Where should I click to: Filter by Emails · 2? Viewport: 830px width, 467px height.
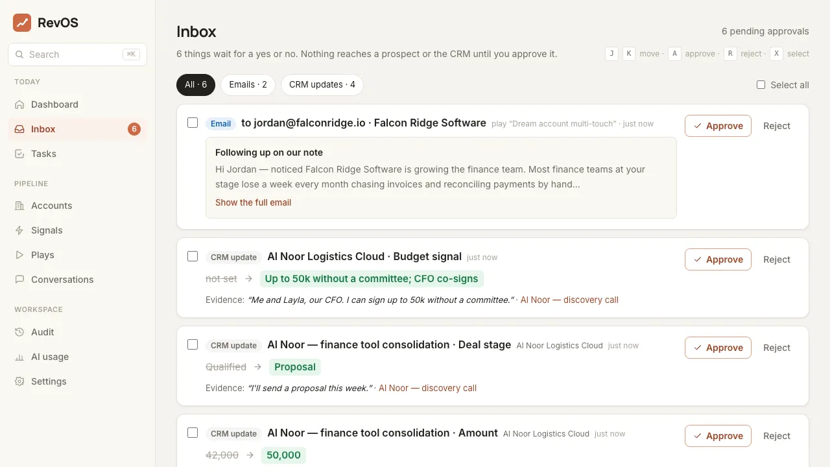pos(248,85)
